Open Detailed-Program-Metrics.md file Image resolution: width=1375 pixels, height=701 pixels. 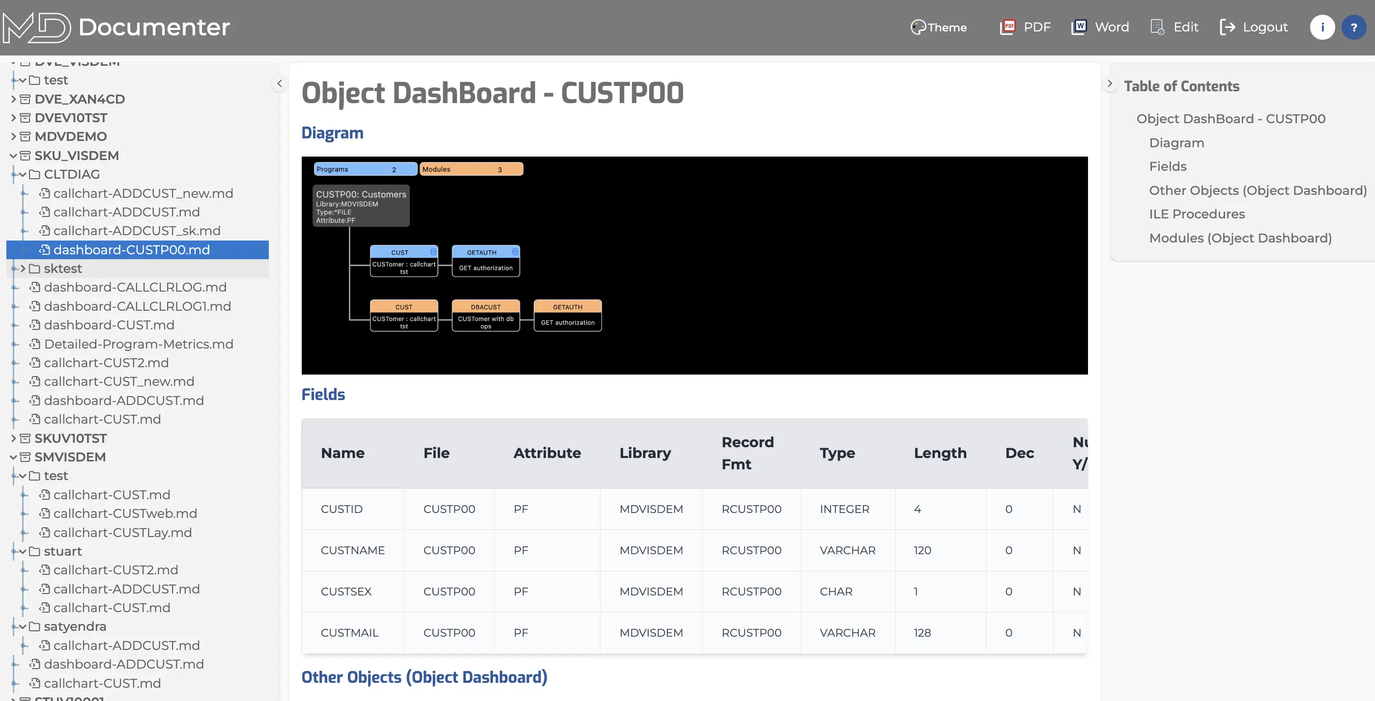click(x=138, y=344)
